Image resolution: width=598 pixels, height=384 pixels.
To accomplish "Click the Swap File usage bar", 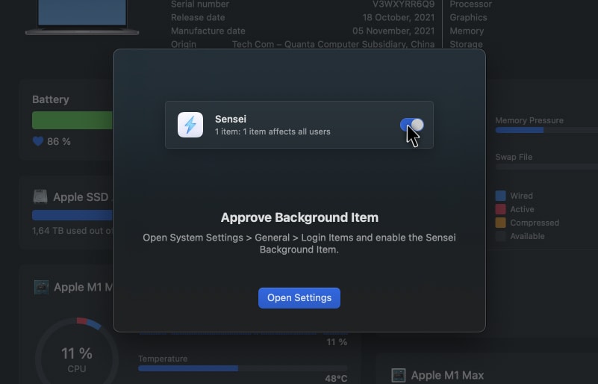I will coord(546,167).
